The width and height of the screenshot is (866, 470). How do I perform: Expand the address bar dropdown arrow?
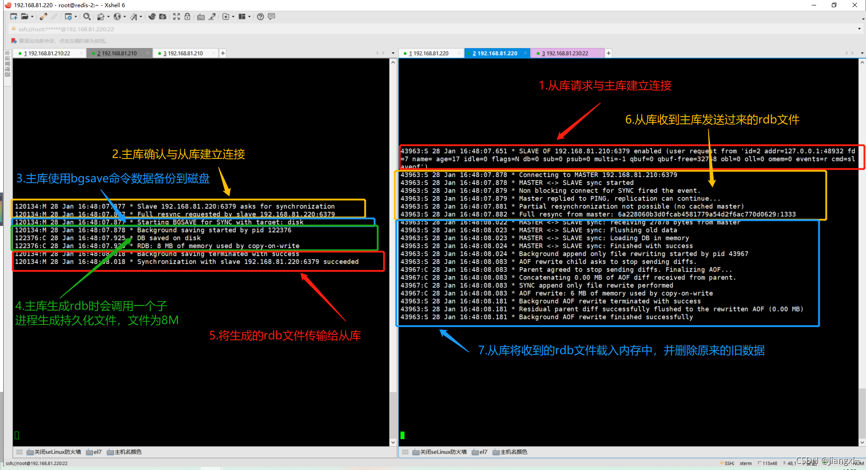pos(859,29)
